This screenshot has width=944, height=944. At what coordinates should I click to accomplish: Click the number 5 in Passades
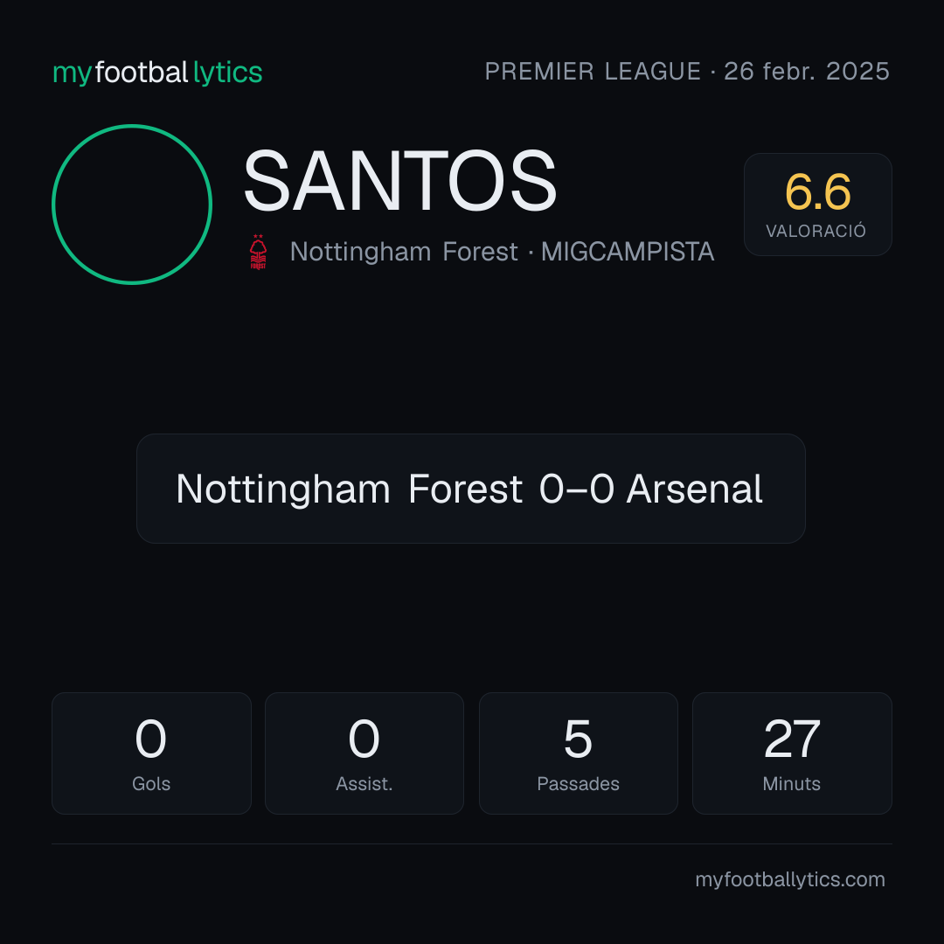coord(578,739)
